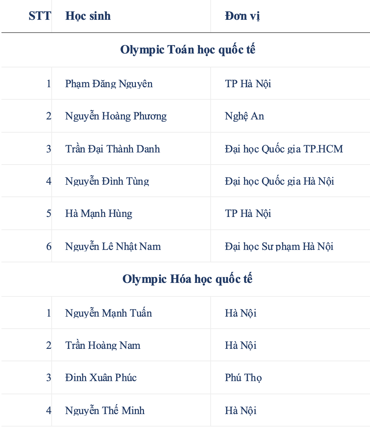Click the Đại học Quốc gia Hà Nội cell
Viewport: 370px width, 428px height.
coord(280,181)
